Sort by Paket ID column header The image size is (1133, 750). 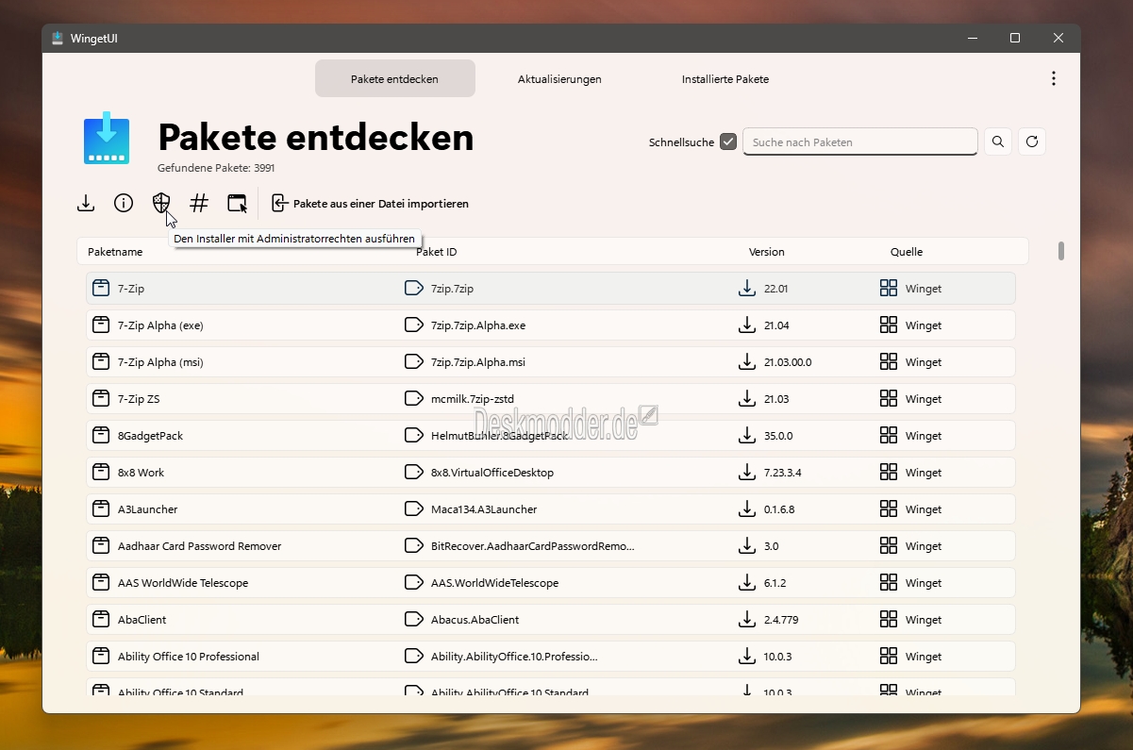click(x=436, y=252)
